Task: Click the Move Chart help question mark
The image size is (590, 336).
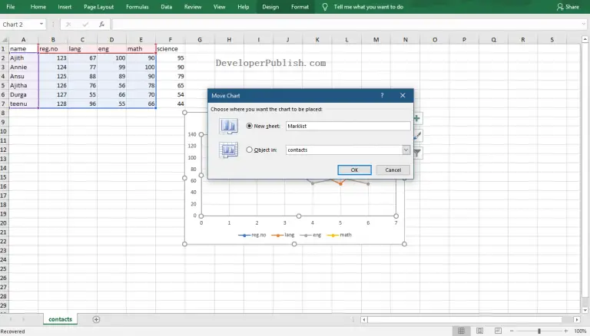Action: pos(382,96)
